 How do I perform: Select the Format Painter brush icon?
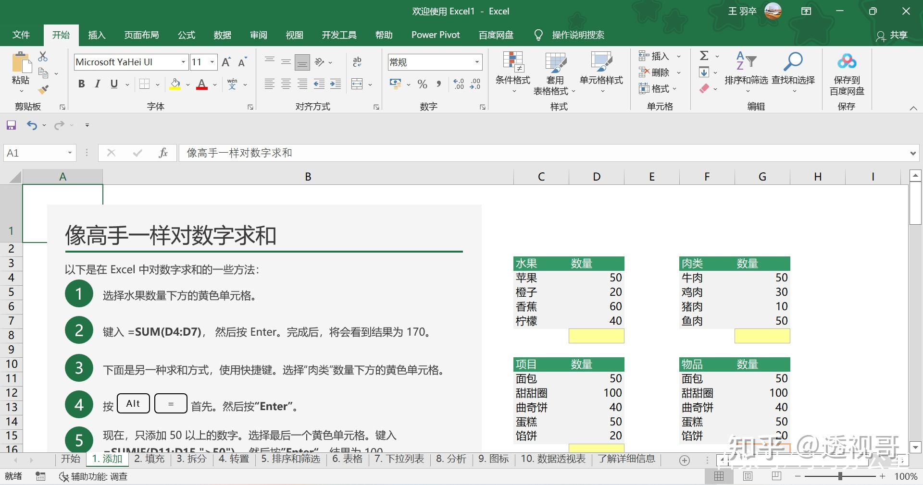click(x=43, y=89)
